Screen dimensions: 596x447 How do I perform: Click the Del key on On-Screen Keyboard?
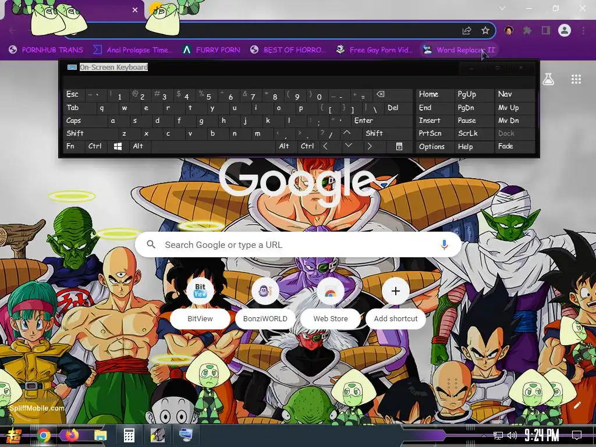[x=398, y=108]
